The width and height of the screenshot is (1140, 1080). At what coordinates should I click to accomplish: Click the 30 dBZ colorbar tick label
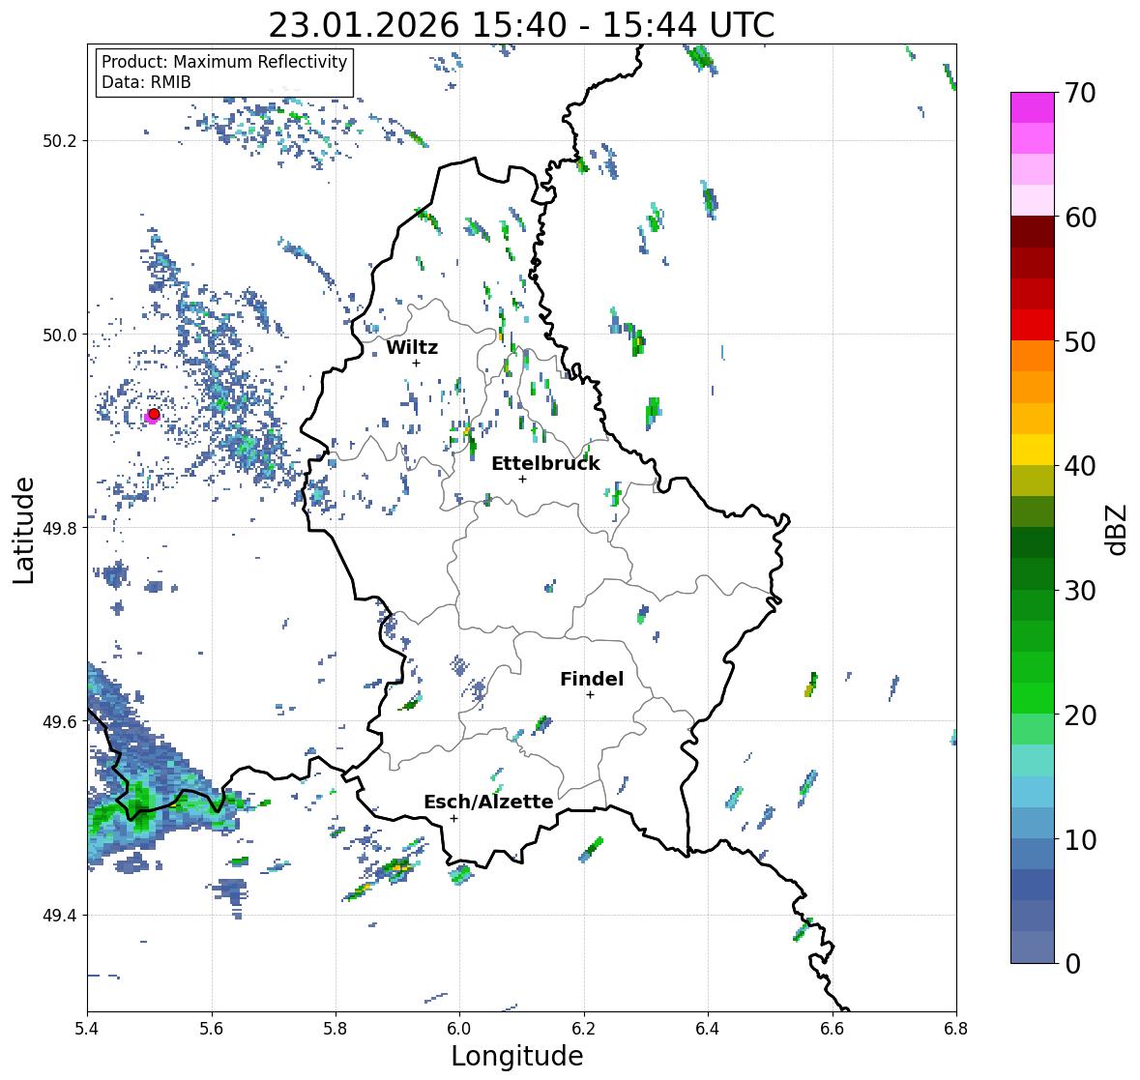(1080, 591)
